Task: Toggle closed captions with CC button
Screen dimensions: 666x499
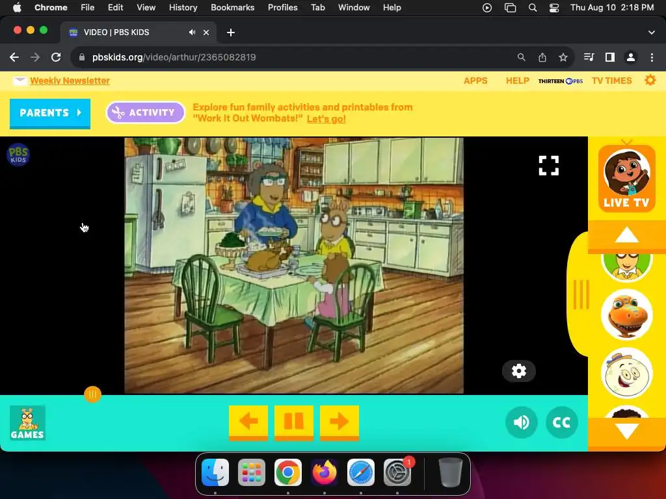Action: pyautogui.click(x=561, y=422)
